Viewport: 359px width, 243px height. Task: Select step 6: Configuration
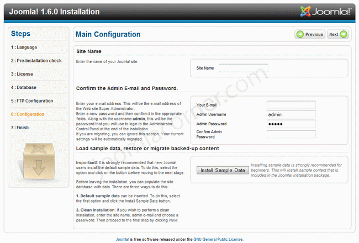click(28, 114)
